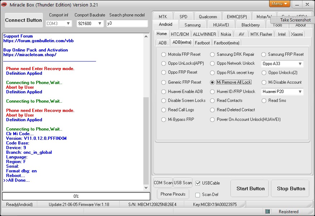Select Oppo UnLocks(APP) radio button
The height and width of the screenshot is (216, 315).
tap(163, 64)
